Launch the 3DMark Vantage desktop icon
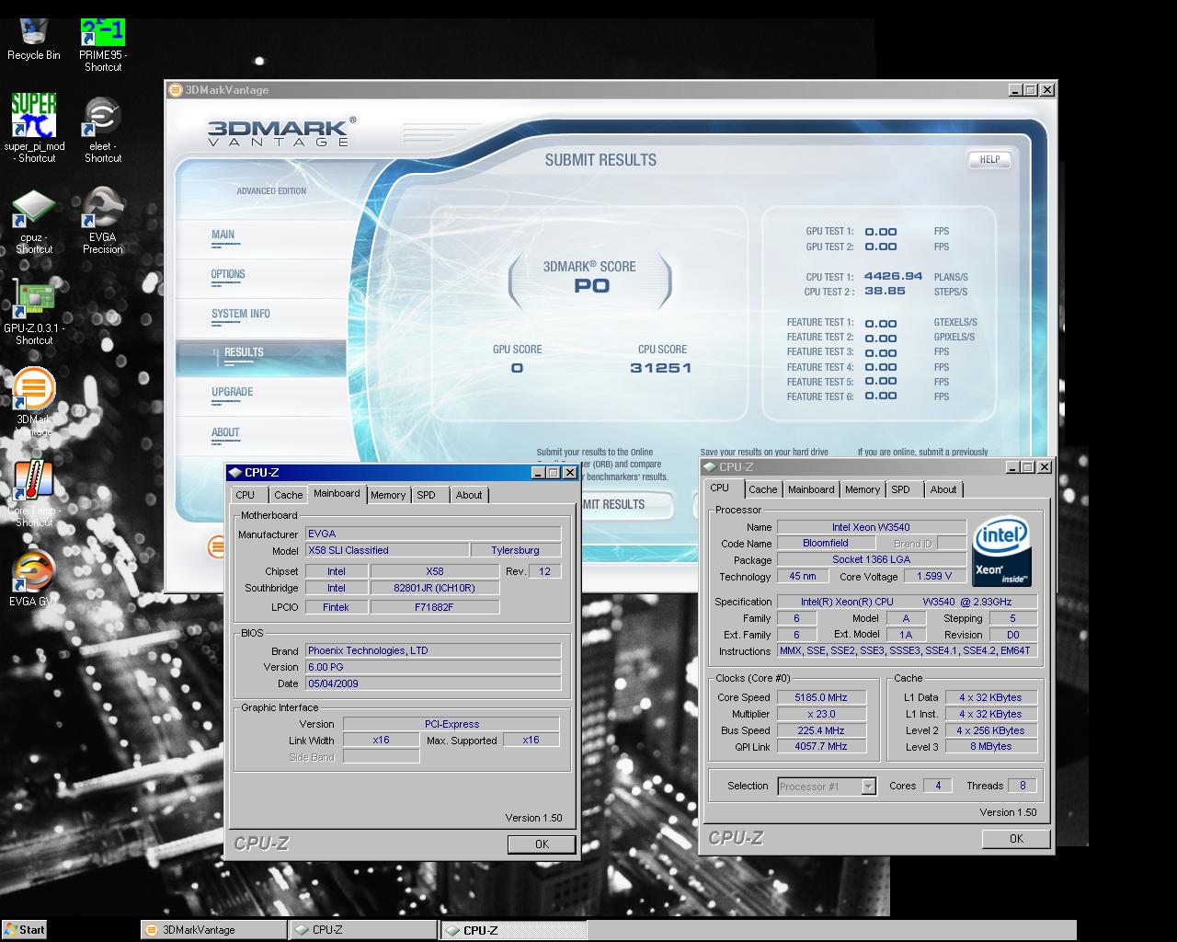 pyautogui.click(x=34, y=402)
